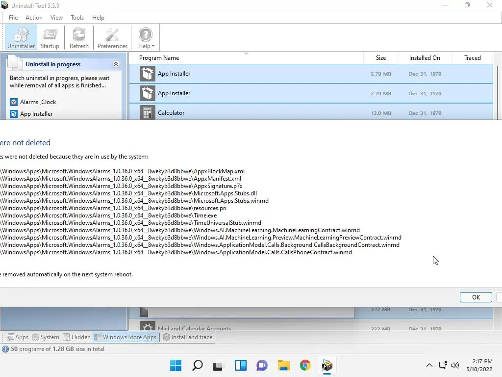
Task: Open the Uninstaller toolbar section
Action: pyautogui.click(x=21, y=37)
